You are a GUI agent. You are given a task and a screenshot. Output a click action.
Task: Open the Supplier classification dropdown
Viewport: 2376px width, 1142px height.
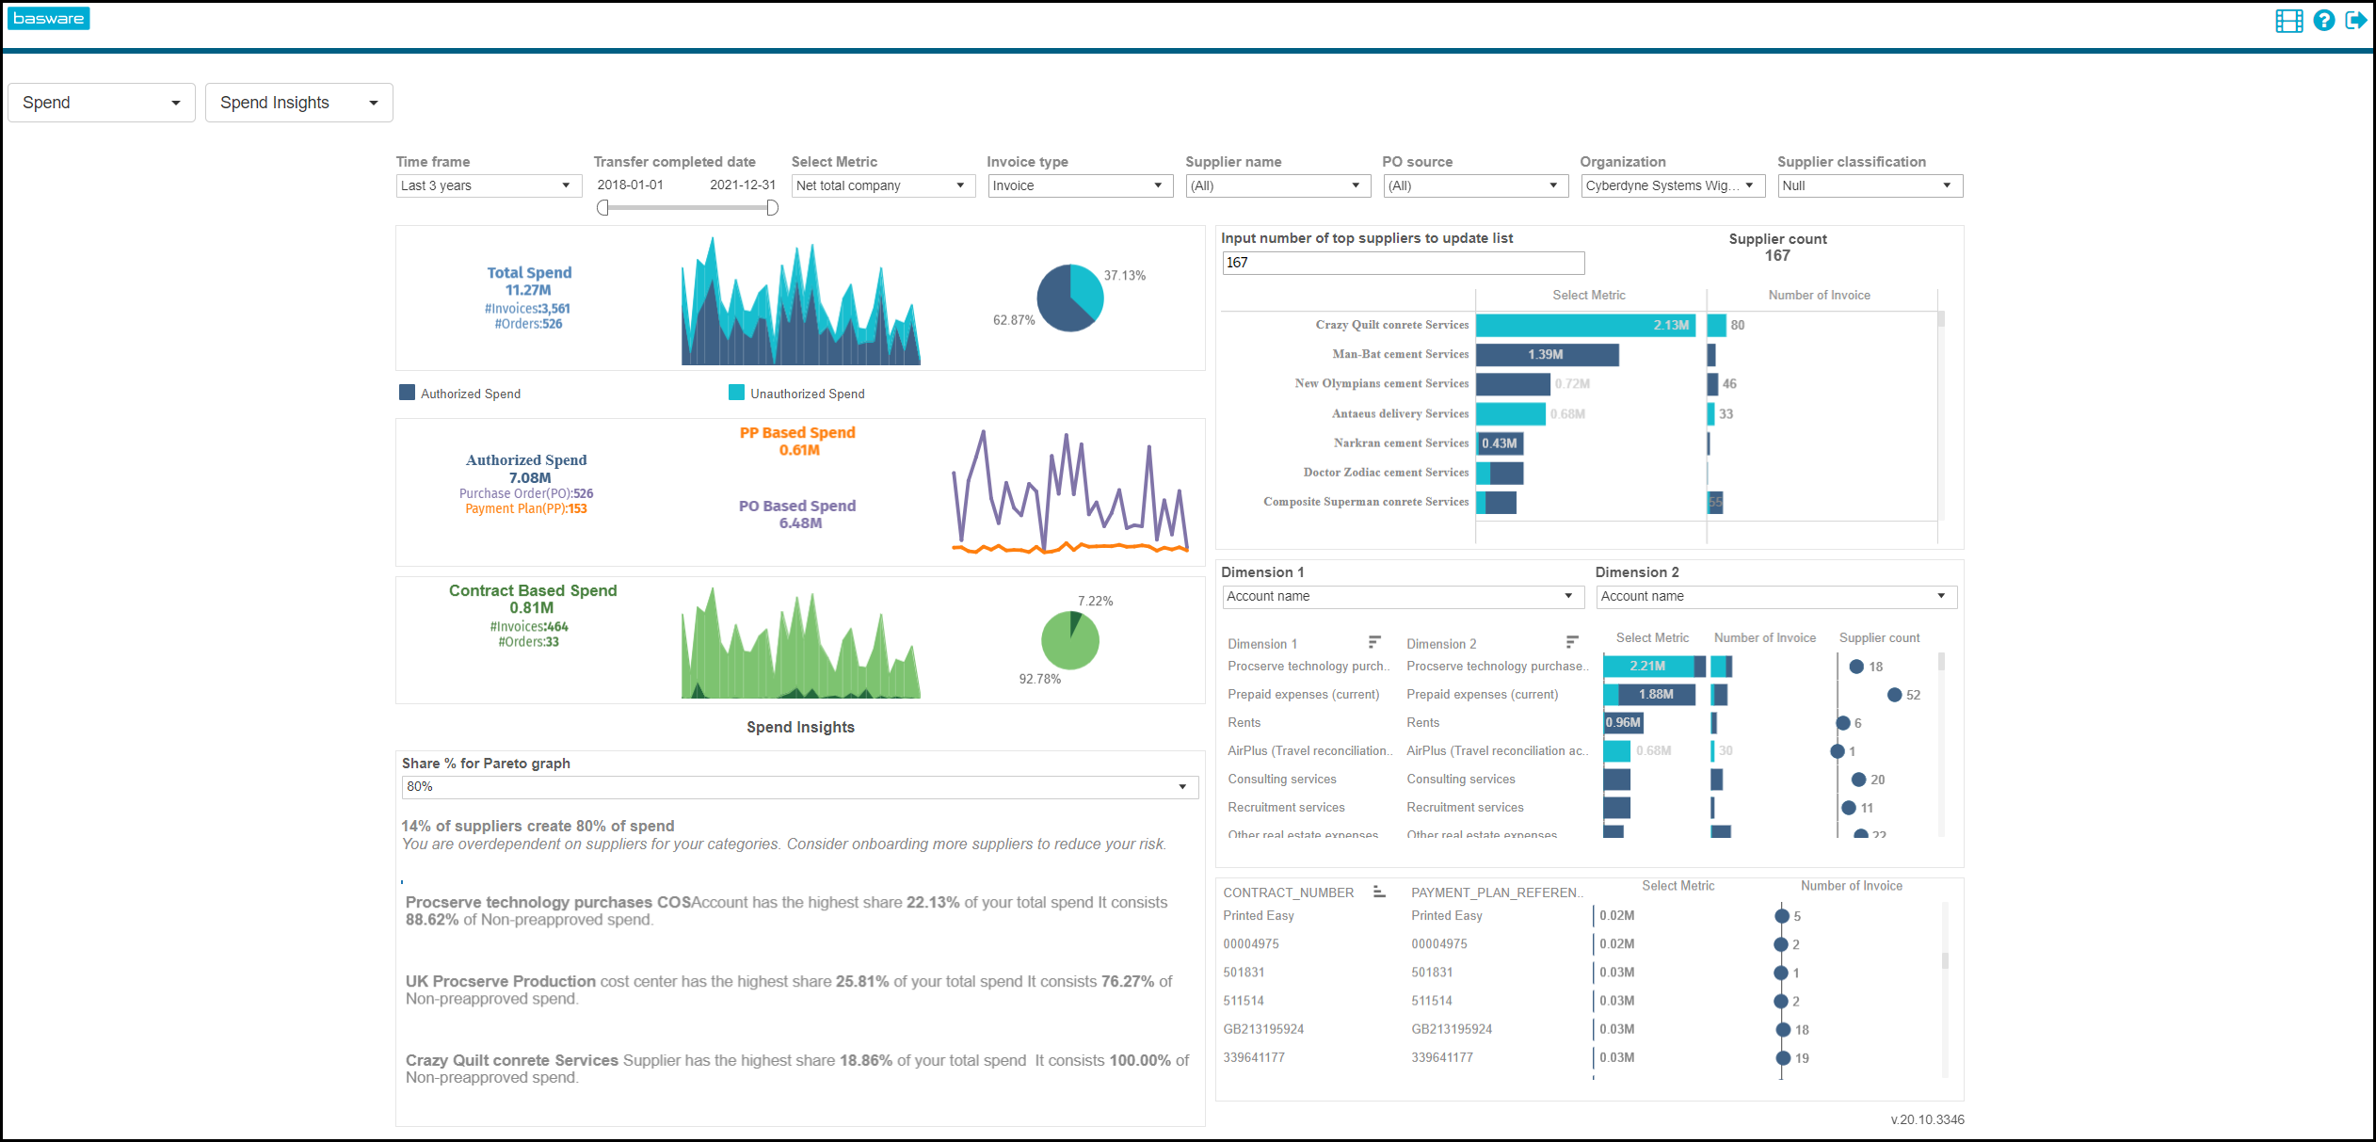(x=1948, y=185)
